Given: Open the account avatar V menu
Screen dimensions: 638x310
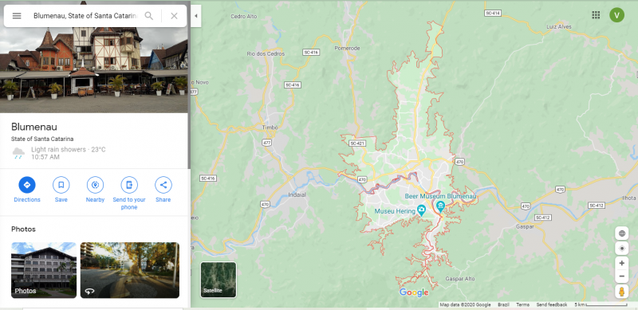Looking at the screenshot, I should (616, 15).
